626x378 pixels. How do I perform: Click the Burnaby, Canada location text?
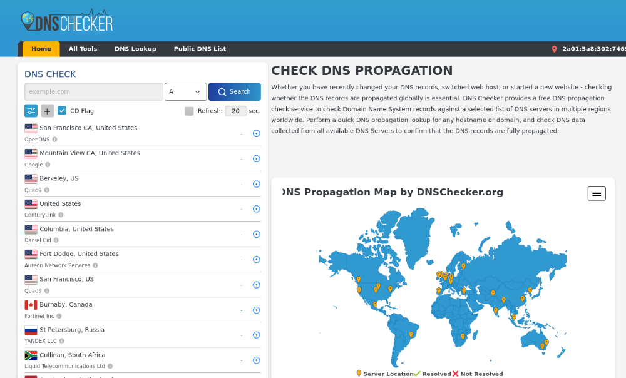[66, 305]
